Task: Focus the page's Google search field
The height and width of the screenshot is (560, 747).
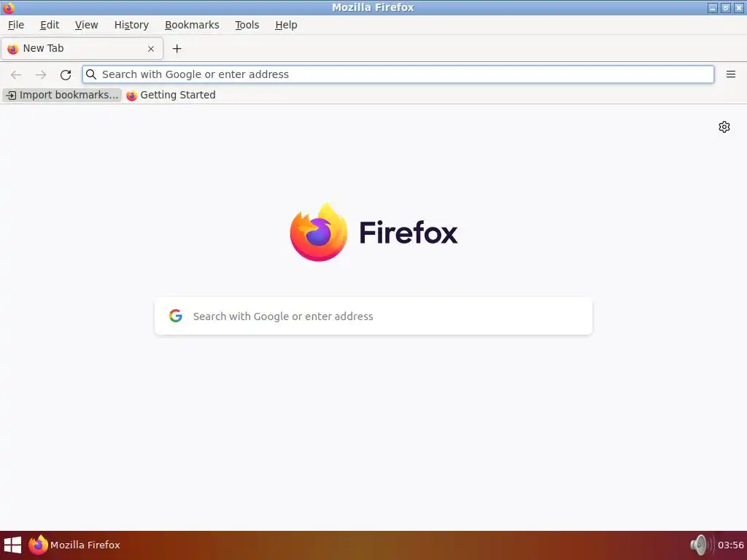Action: pos(373,316)
